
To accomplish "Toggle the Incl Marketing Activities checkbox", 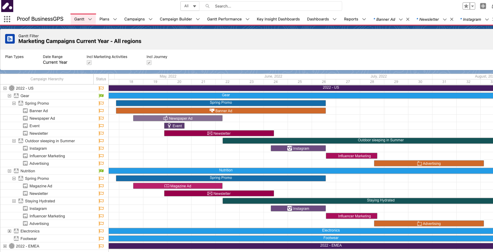I will tap(89, 63).
